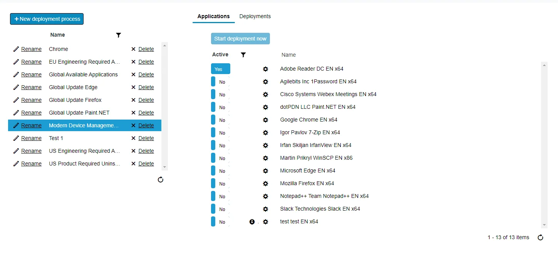Open settings gear for test test row
The height and width of the screenshot is (260, 558).
click(265, 222)
